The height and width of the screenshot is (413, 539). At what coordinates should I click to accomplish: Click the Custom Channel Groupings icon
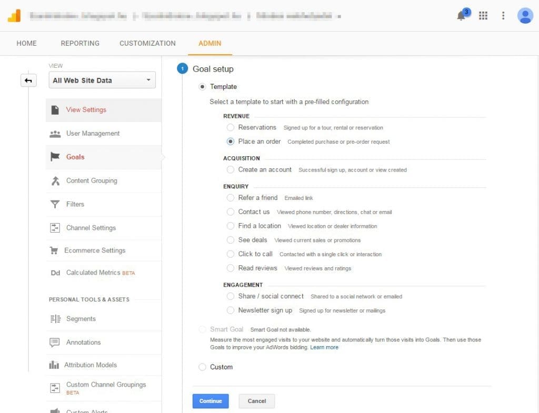(55, 388)
